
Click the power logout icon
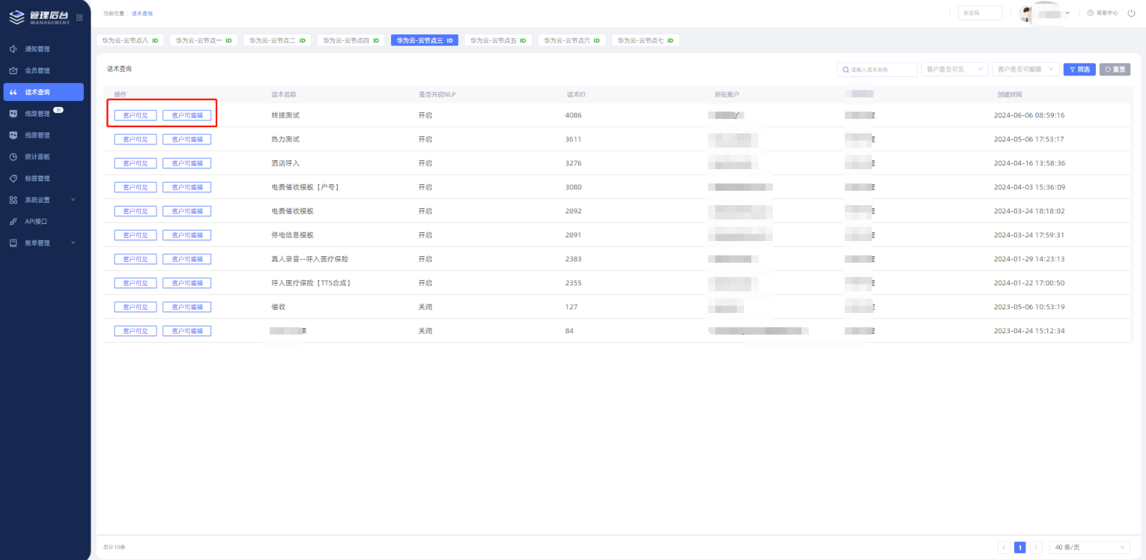[1131, 13]
